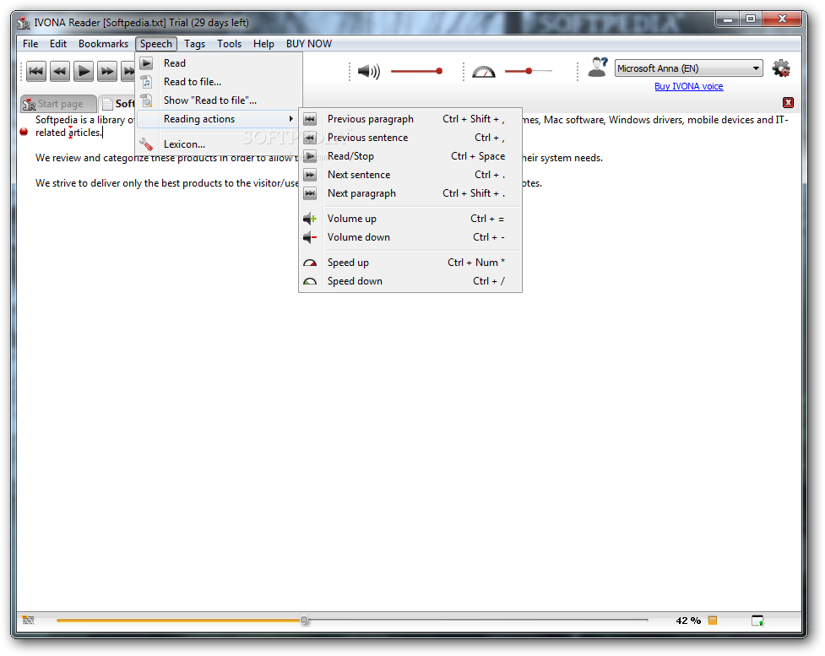
Task: Choose Previous paragraph reading action
Action: tap(410, 119)
